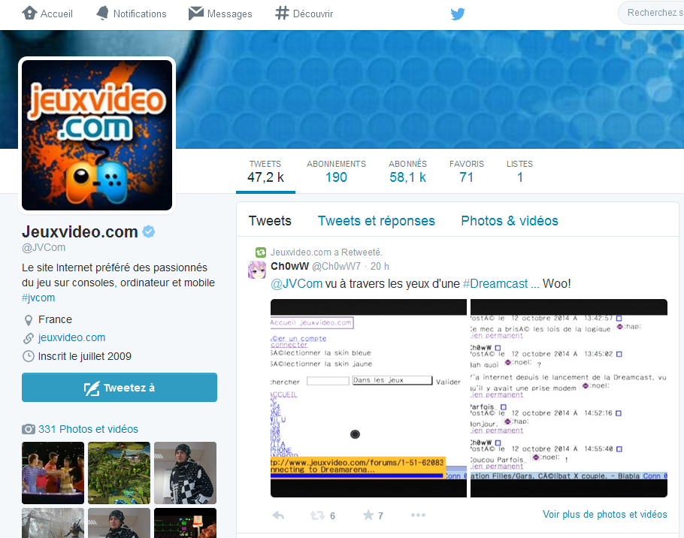This screenshot has height=538, width=684.
Task: Open FAVORIS 71 list
Action: [x=466, y=171]
